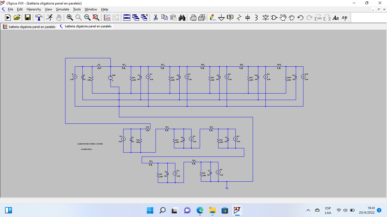This screenshot has height=217, width=387.
Task: Click the Vbat voltage source symbol
Action: click(110, 78)
